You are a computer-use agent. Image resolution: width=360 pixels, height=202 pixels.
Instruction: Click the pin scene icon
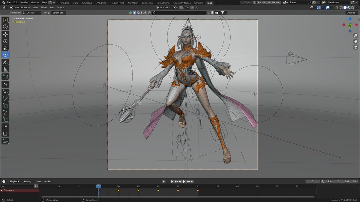click(x=310, y=2)
